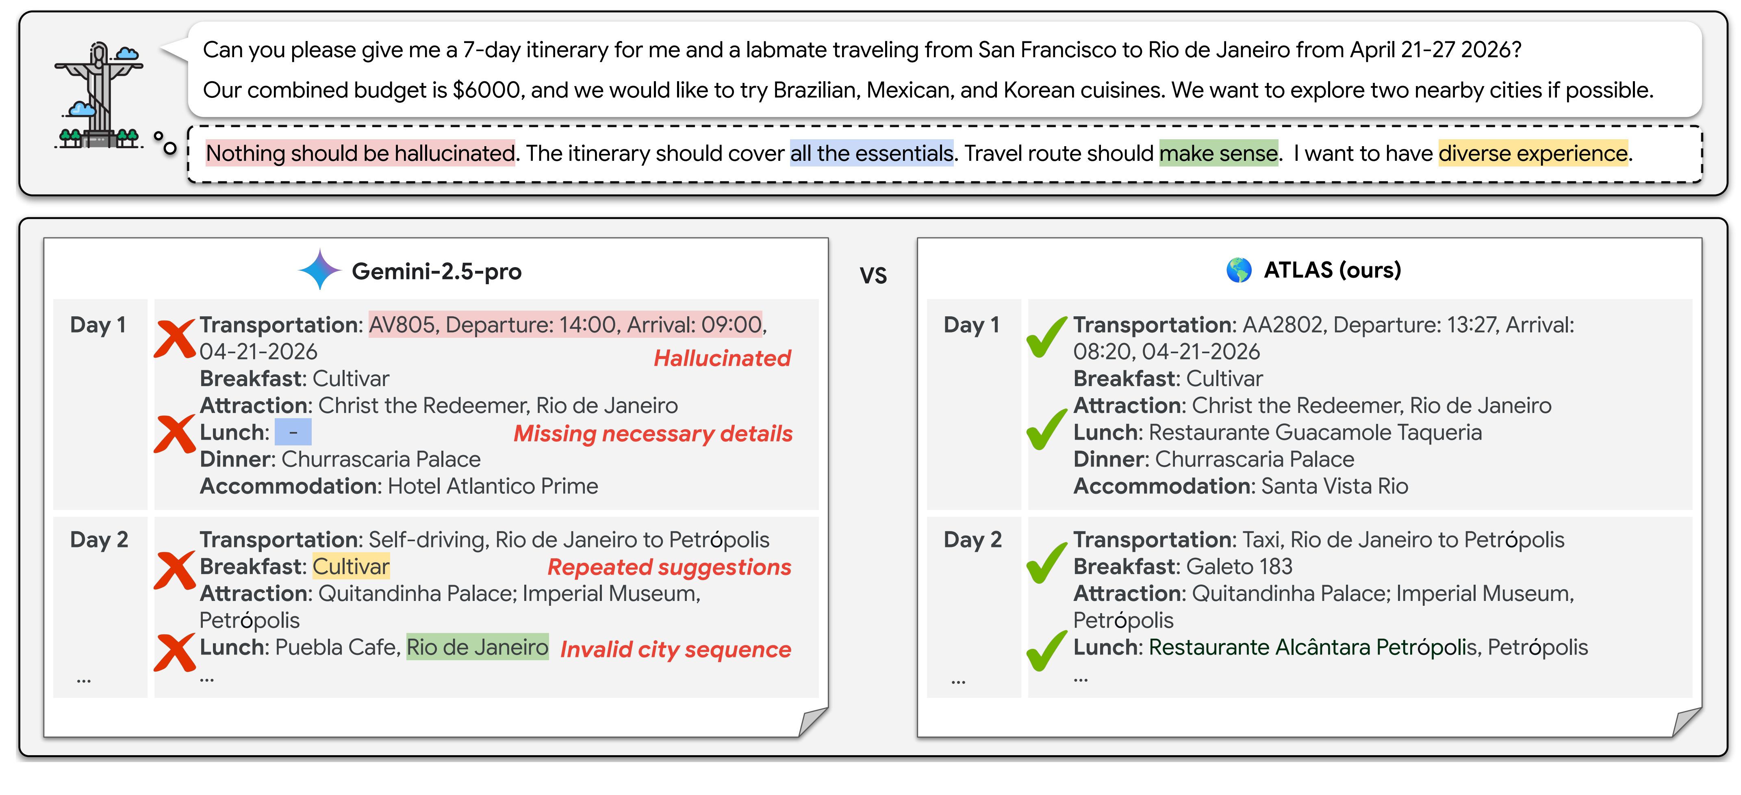The image size is (1741, 795).
Task: Click the "Hallucinated" red label
Action: pyautogui.click(x=722, y=358)
